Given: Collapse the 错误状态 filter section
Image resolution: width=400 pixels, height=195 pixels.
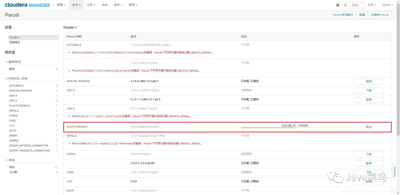Looking at the screenshot, I should [x=13, y=62].
